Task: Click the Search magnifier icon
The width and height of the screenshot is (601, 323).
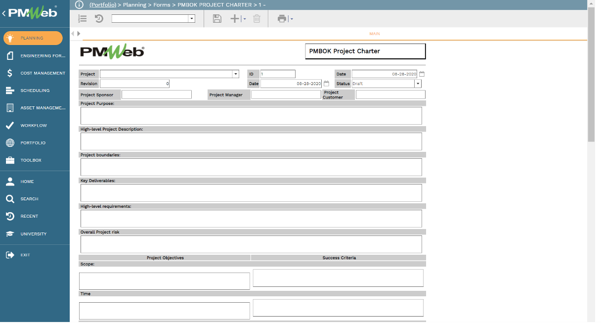Action: coord(10,199)
